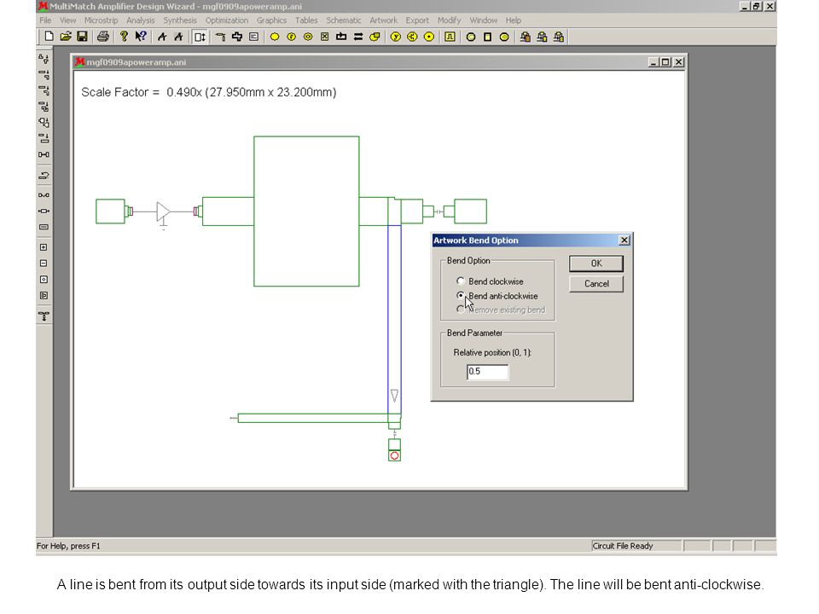Screen dimensions: 819x614
Task: Open the Graphics menu
Action: coord(271,20)
